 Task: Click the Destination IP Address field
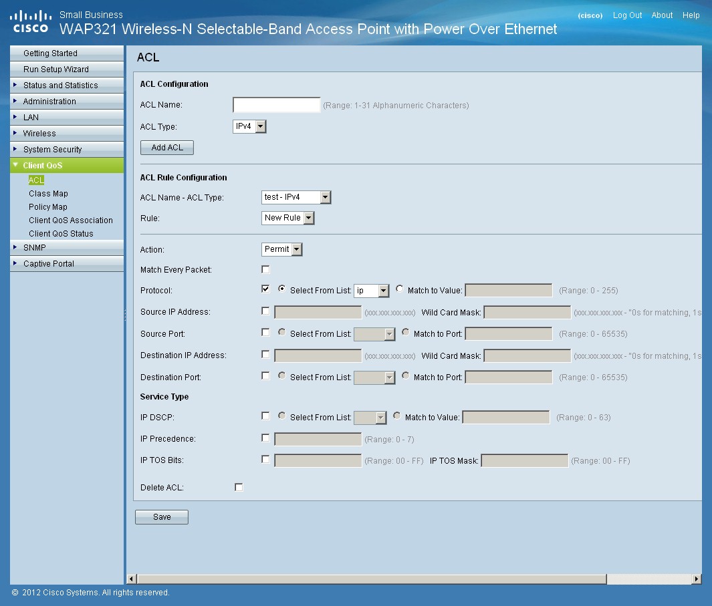click(318, 356)
